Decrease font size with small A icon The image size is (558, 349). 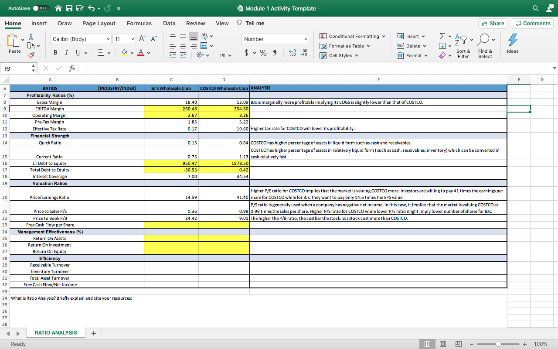[153, 39]
